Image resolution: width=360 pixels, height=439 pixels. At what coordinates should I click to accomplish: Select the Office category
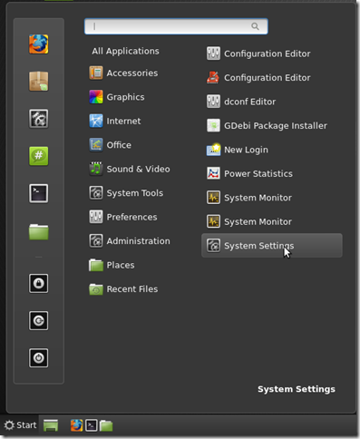pos(111,145)
